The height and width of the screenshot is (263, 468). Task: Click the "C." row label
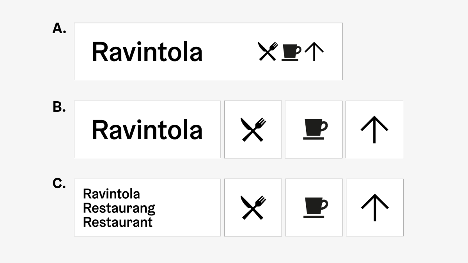59,184
